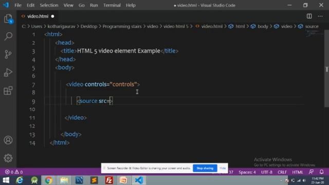Open Sublime Text from taskbar
The image size is (329, 185).
point(94,180)
